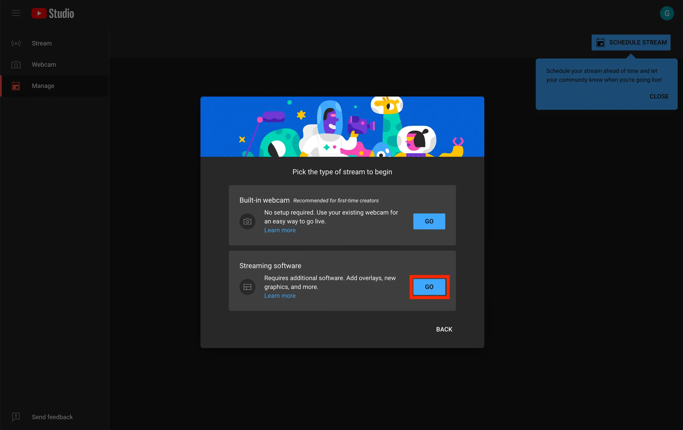The width and height of the screenshot is (683, 430).
Task: Click 'Requires additional software' description text
Action: (x=330, y=282)
